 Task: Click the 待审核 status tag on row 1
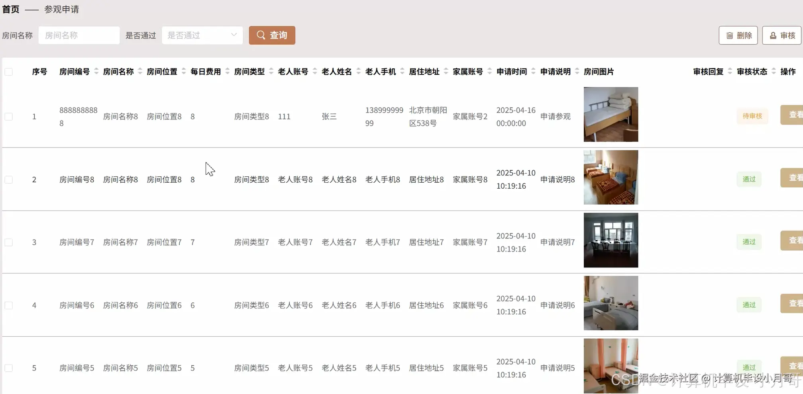752,116
